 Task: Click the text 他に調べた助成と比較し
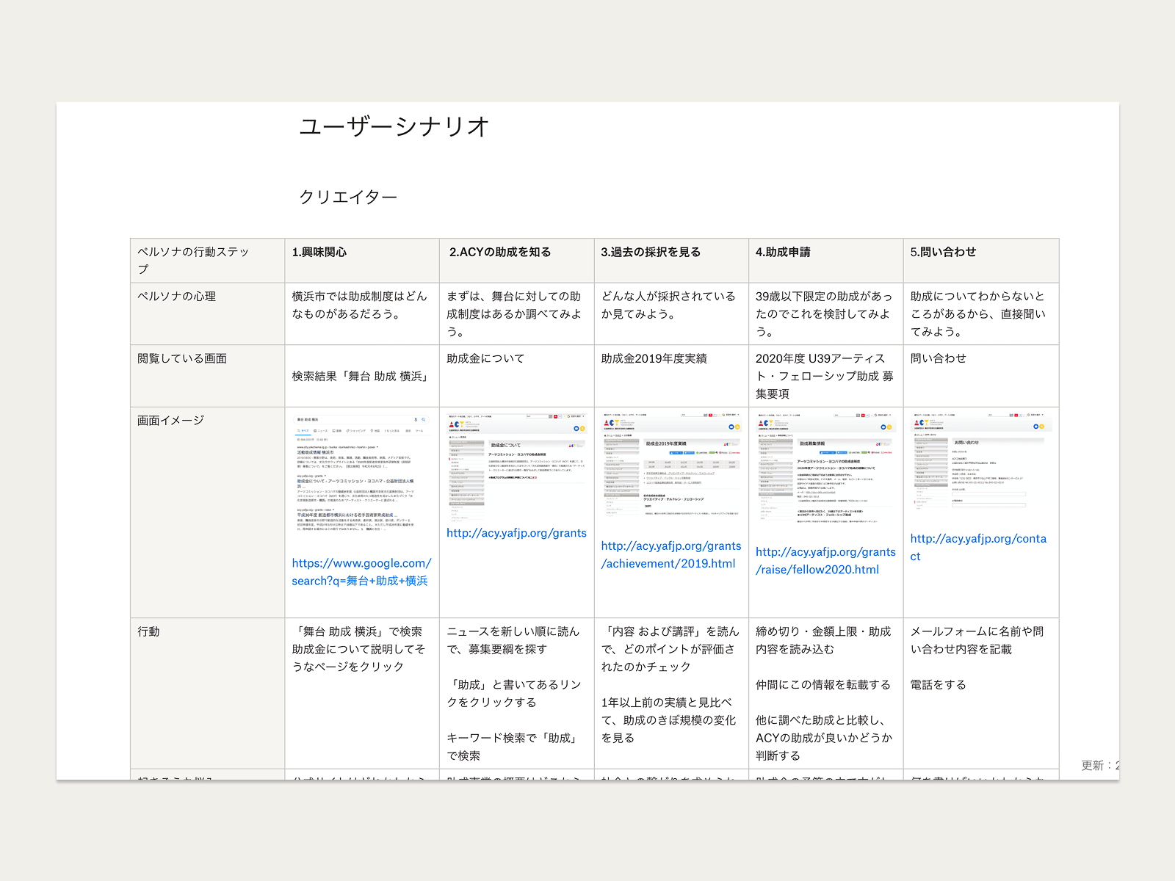(820, 720)
